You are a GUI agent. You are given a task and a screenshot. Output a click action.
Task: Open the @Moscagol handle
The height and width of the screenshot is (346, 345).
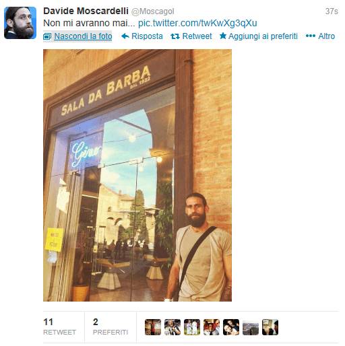point(152,11)
